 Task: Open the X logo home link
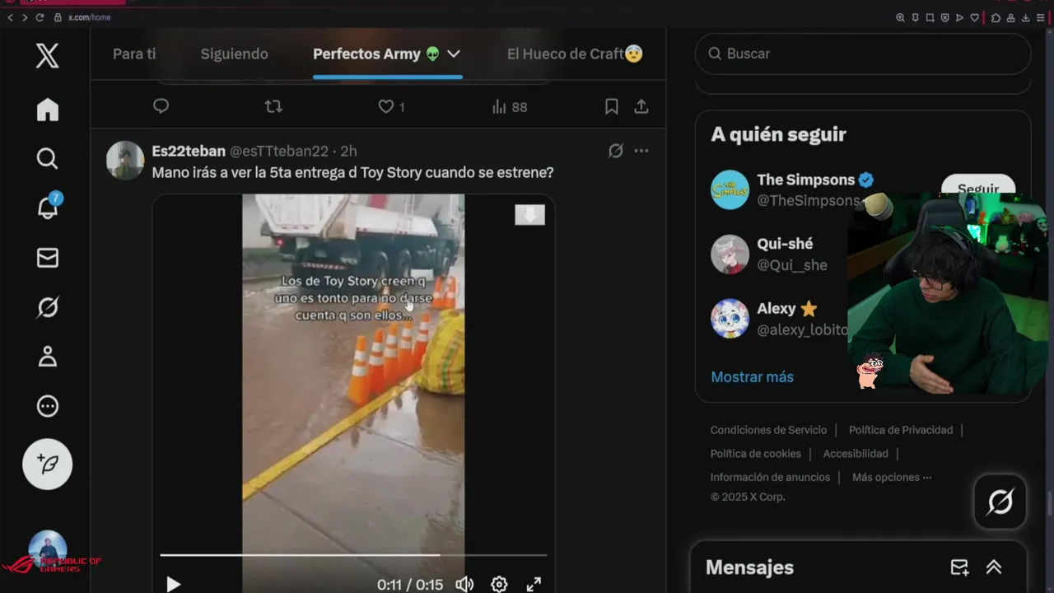[47, 56]
